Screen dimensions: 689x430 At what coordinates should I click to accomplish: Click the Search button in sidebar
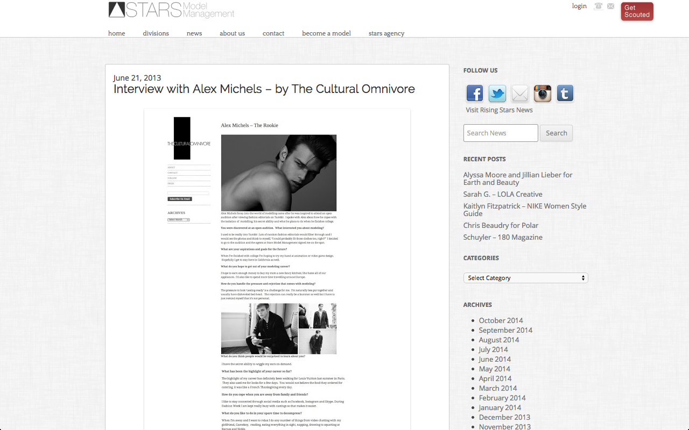(x=556, y=133)
